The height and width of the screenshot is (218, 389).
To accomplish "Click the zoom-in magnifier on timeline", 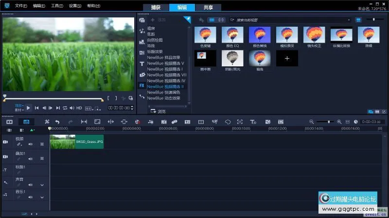I will coord(339,122).
